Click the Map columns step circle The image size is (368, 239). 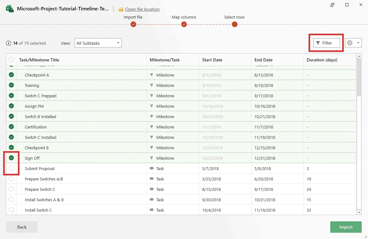point(184,24)
